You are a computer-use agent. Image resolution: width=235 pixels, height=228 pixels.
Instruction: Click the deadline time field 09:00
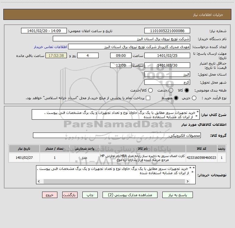click(121, 55)
